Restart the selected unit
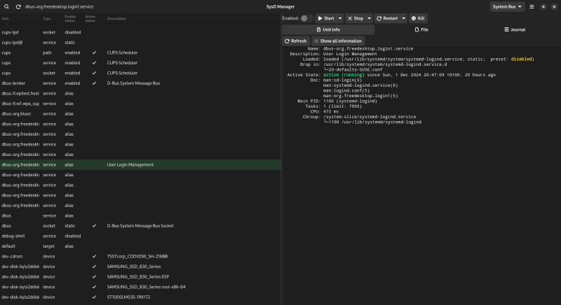 (387, 18)
